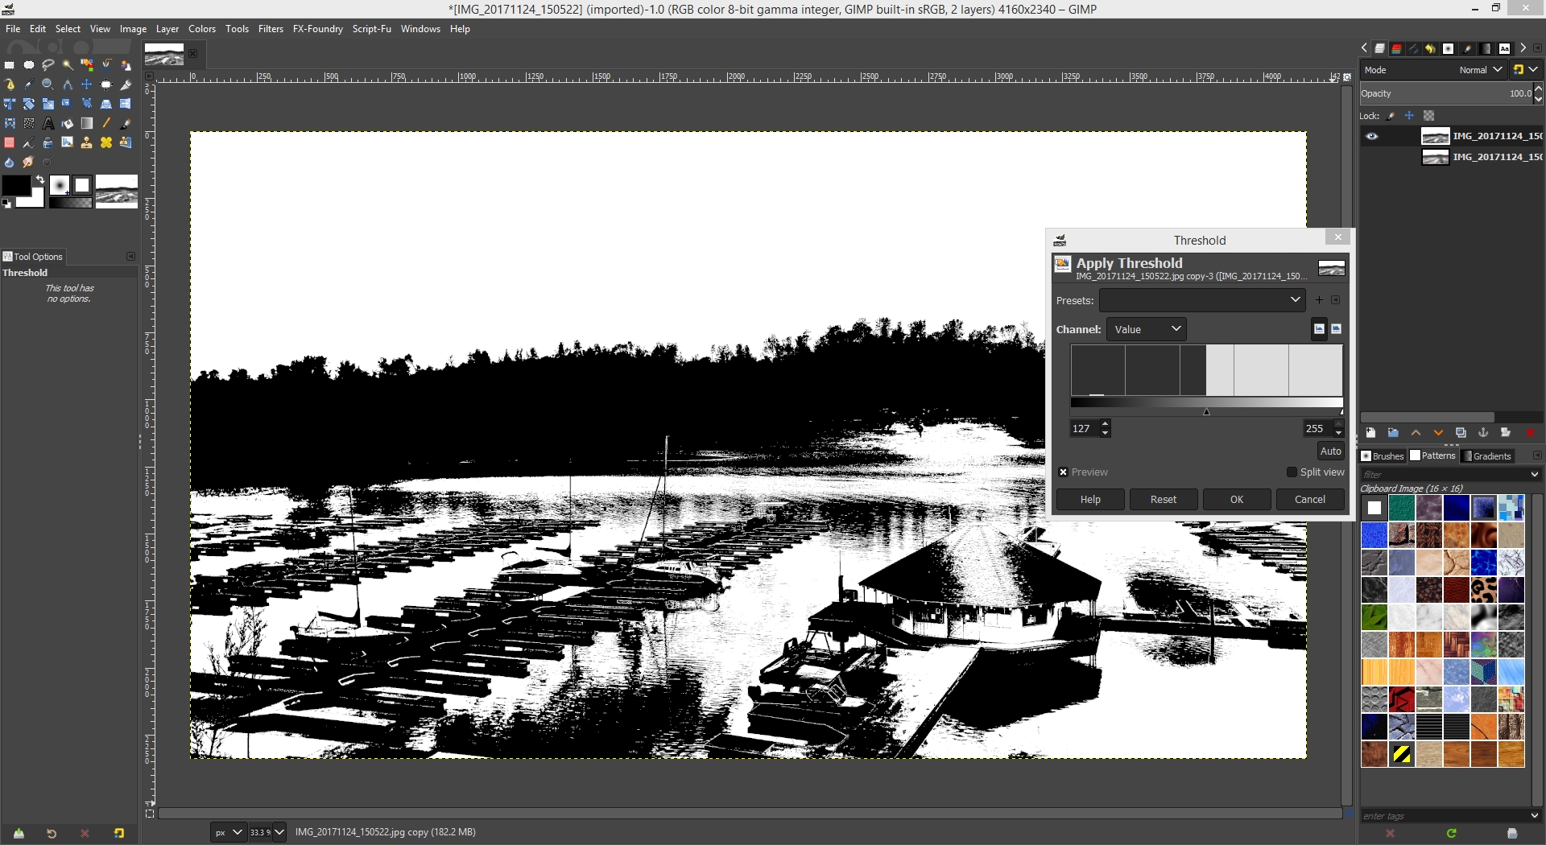Screen dimensions: 1546x845
Task: Select the Rectangle Select tool
Action: coord(10,65)
